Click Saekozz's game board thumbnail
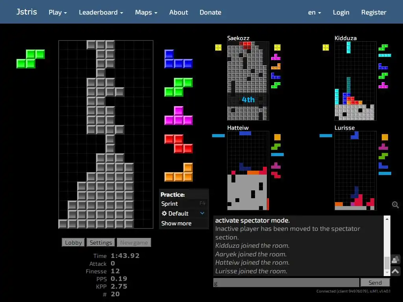The image size is (403, 302). coord(248,81)
